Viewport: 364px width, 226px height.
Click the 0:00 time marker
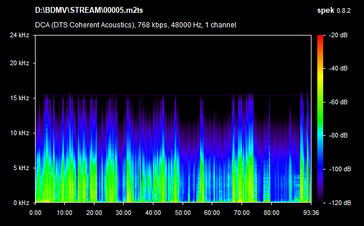click(x=35, y=213)
